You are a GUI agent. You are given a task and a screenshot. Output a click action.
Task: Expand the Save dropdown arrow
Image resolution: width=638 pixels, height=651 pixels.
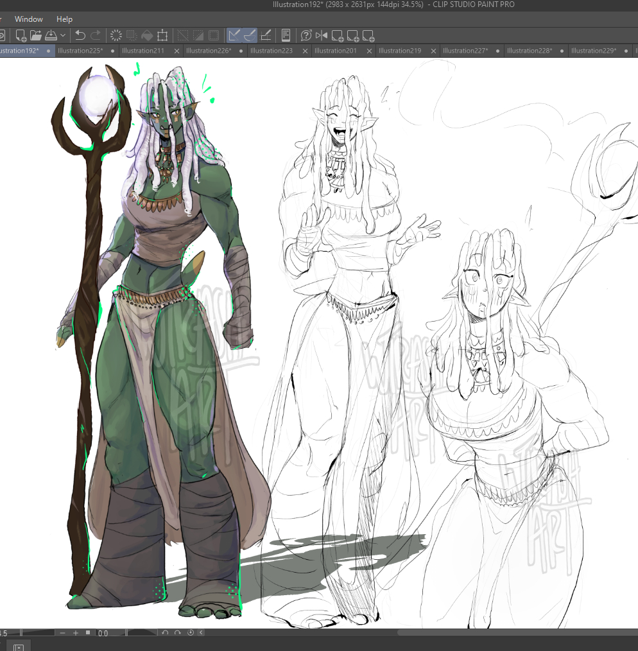click(63, 35)
